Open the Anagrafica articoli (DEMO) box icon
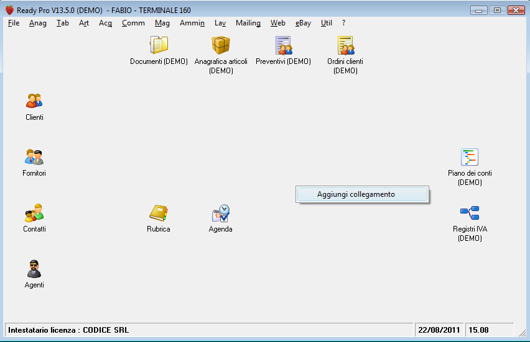The image size is (530, 342). coord(221,45)
